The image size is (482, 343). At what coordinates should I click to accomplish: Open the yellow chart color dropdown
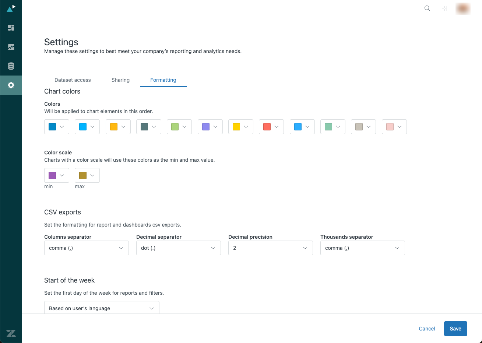point(241,127)
